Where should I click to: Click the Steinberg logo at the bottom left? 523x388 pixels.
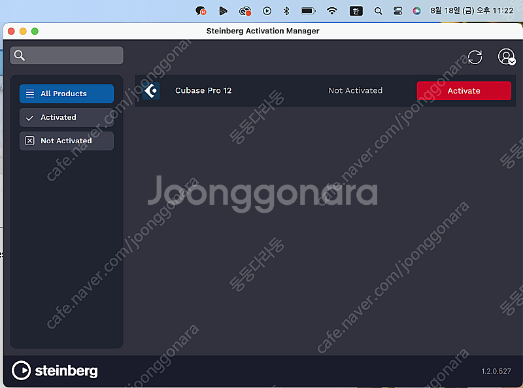[x=55, y=370]
